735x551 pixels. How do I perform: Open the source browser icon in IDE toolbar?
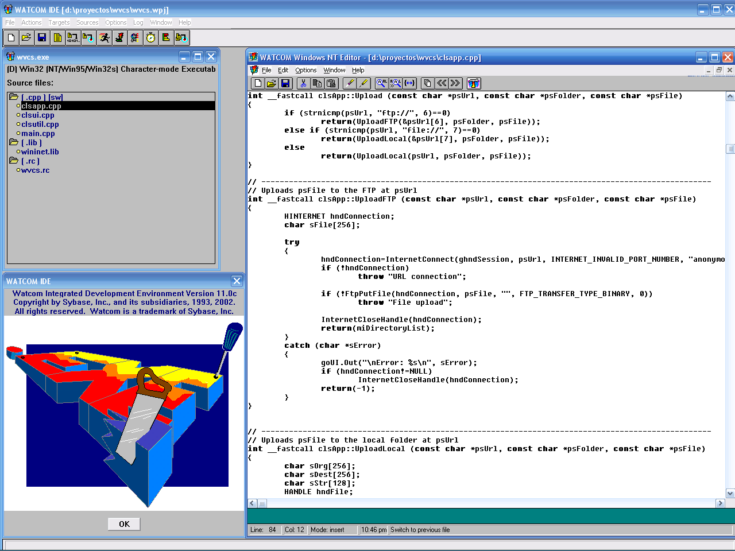point(135,38)
